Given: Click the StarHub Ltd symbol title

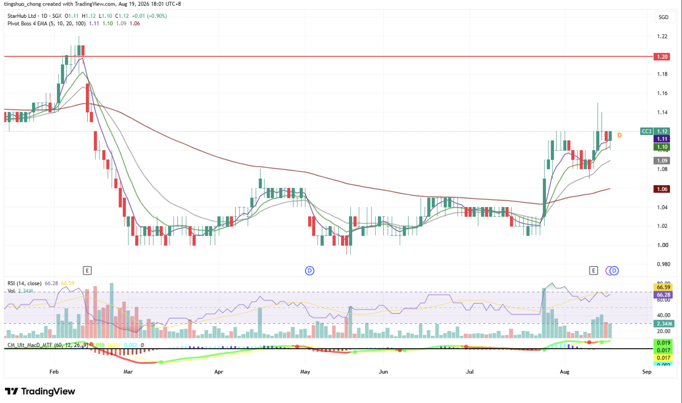Looking at the screenshot, I should 22,16.
